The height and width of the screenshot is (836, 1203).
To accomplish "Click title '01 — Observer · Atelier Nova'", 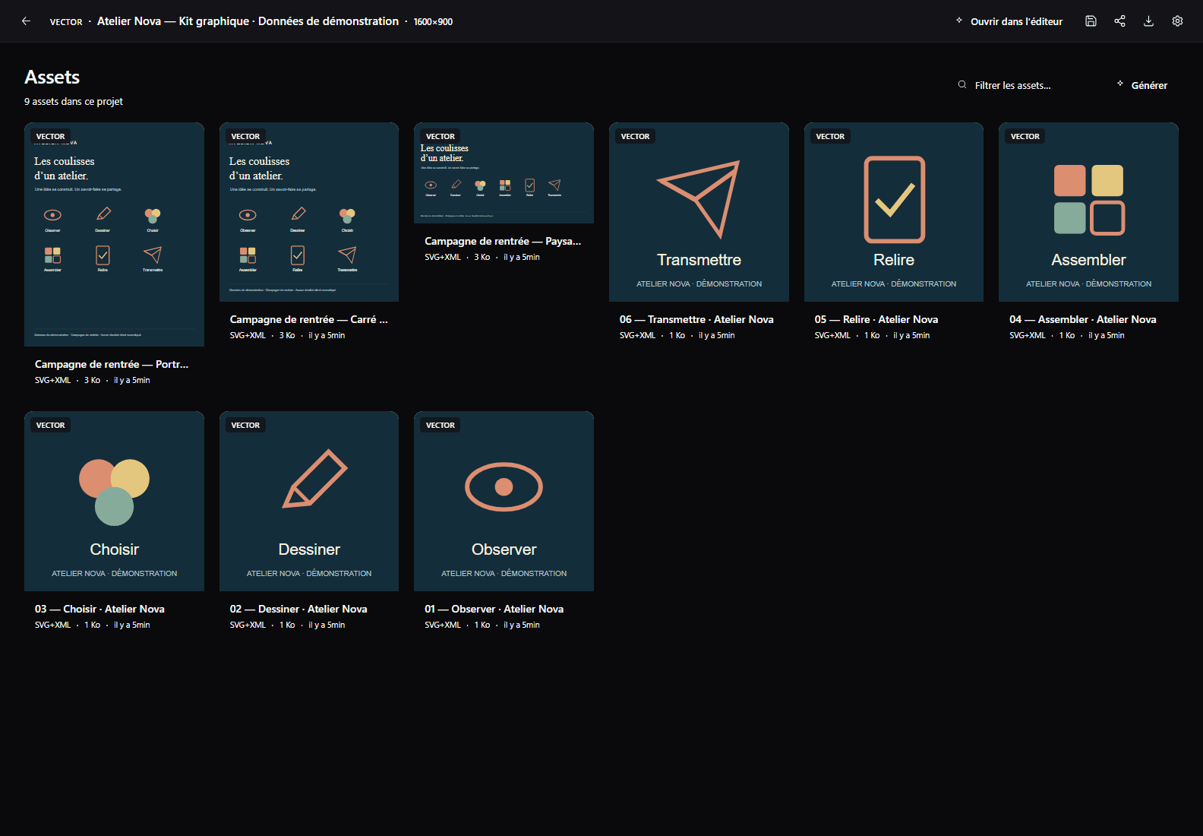I will [x=494, y=610].
